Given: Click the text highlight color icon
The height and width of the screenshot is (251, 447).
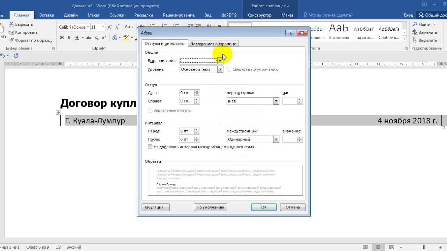Looking at the screenshot, I should point(126,38).
